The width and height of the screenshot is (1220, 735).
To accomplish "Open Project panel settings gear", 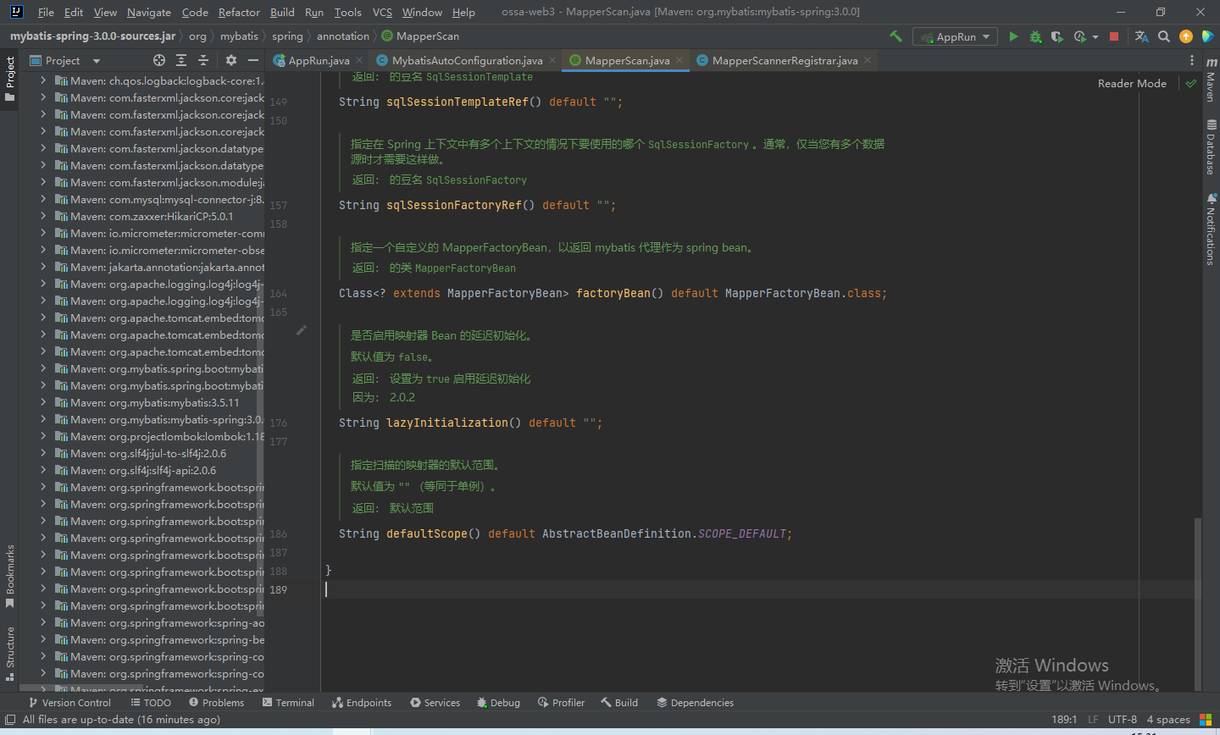I will [231, 60].
